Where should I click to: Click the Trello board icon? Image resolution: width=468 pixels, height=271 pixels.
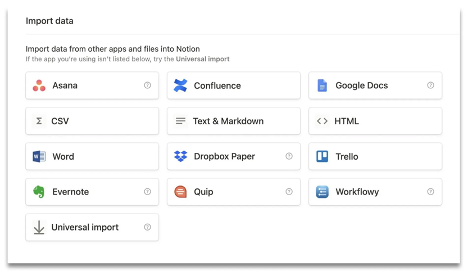(322, 156)
